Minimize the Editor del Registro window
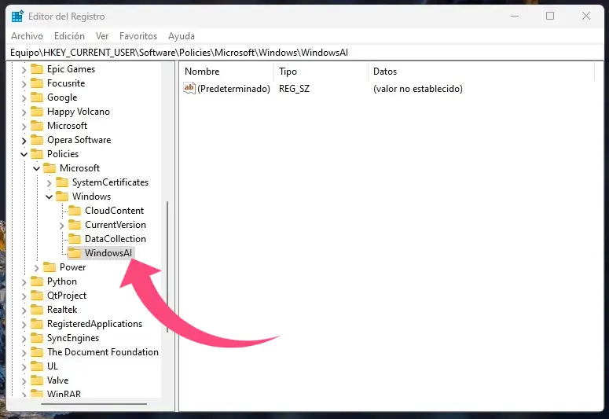This screenshot has height=419, width=609. click(x=515, y=17)
